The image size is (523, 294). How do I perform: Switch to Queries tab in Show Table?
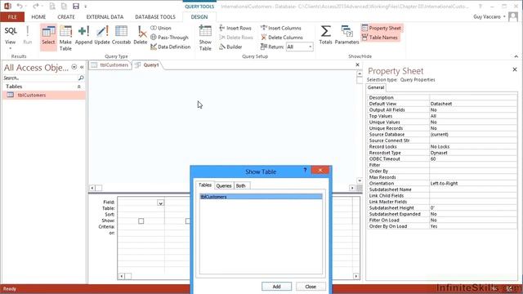pyautogui.click(x=224, y=185)
